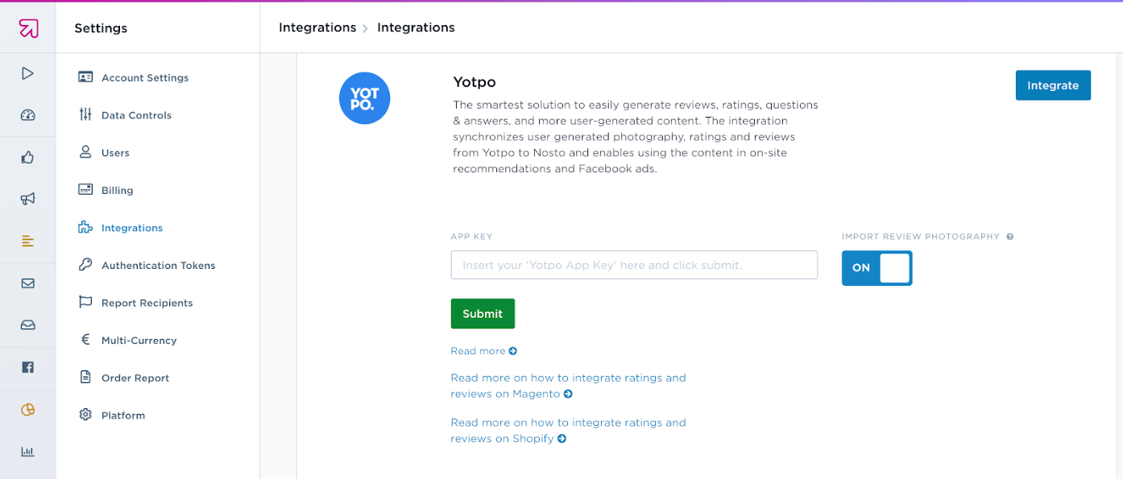1123x479 pixels.
Task: Toggle Import Review Photography switch off
Action: pyautogui.click(x=876, y=268)
